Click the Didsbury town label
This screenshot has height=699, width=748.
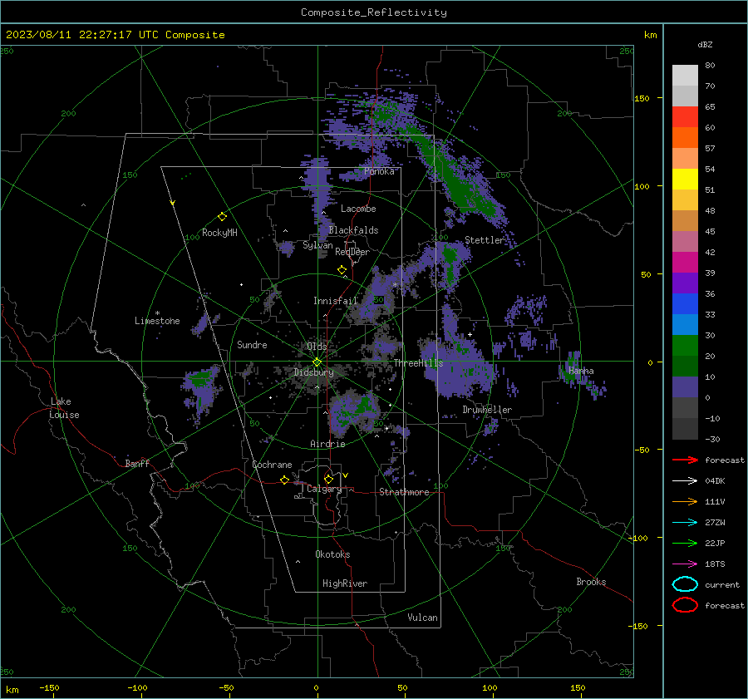tap(313, 372)
